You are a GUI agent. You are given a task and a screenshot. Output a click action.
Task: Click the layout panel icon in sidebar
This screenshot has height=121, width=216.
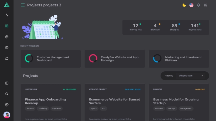click(7, 83)
